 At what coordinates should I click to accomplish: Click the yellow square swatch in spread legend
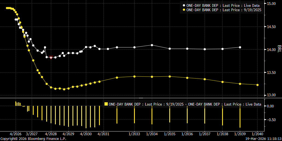pyautogui.click(x=106, y=104)
